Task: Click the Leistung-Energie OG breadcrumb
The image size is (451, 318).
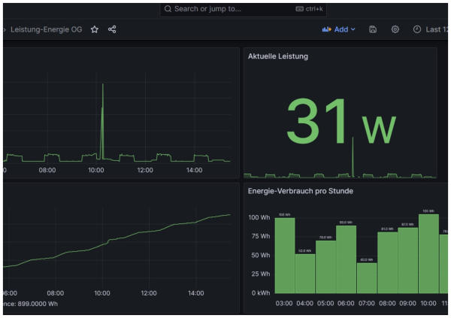Action: tap(48, 29)
